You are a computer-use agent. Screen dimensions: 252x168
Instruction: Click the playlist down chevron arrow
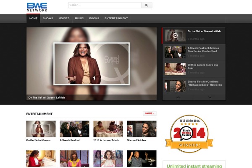[210, 97]
